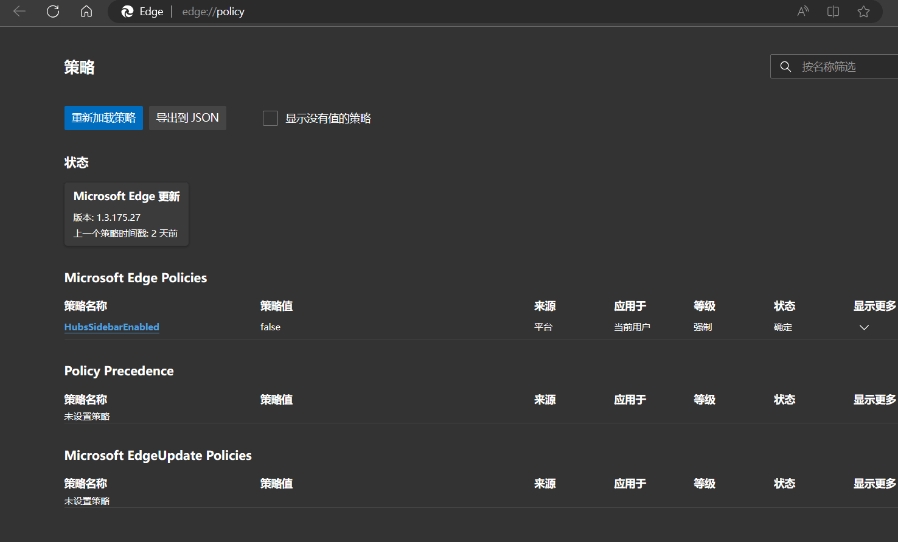The height and width of the screenshot is (542, 898).
Task: Click the 确定 status cell
Action: [x=783, y=327]
